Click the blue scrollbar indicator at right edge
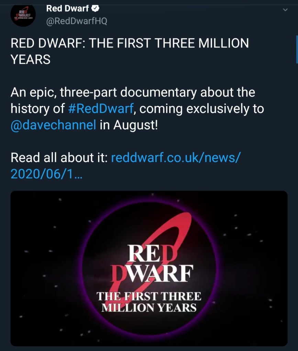Screen dimensions: 298x351 pos(297,49)
